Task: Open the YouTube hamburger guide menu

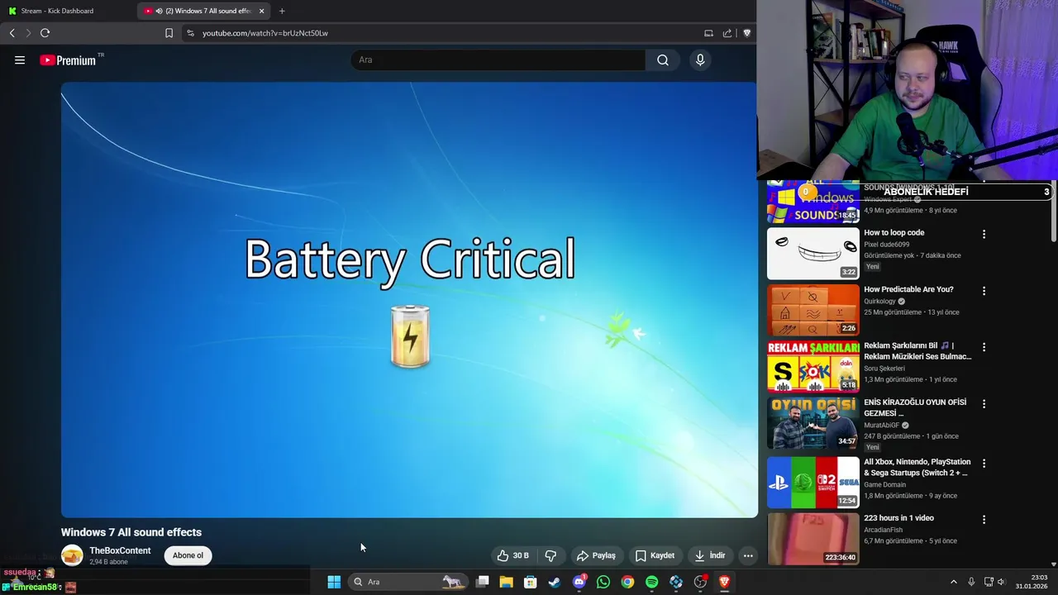Action: [x=20, y=59]
